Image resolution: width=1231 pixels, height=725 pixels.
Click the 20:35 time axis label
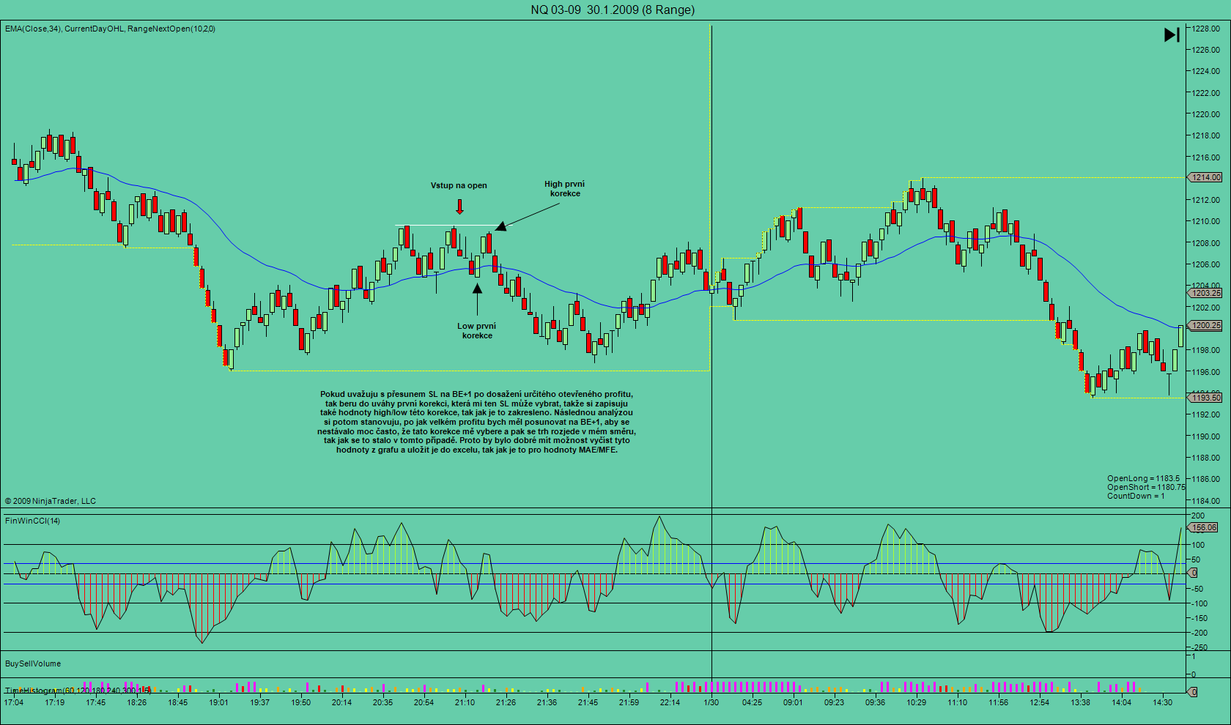coord(383,702)
